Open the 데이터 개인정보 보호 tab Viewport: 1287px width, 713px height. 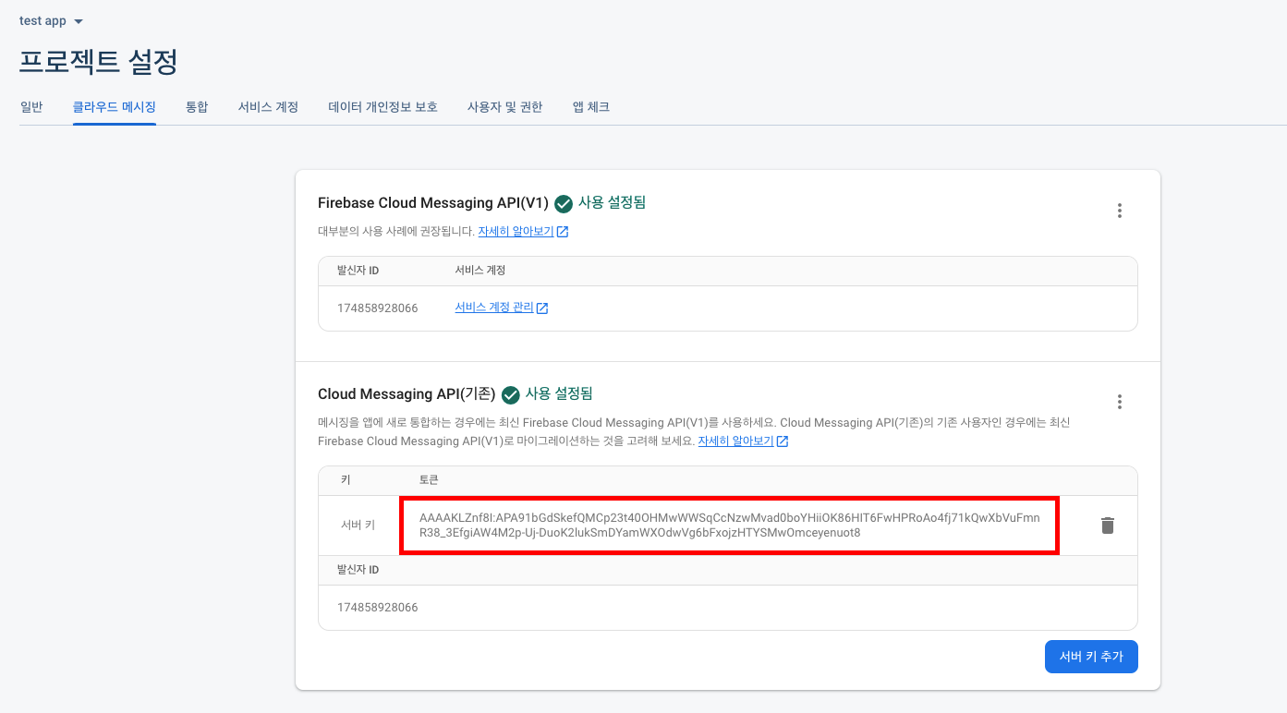(382, 107)
